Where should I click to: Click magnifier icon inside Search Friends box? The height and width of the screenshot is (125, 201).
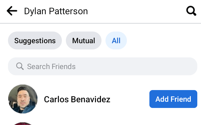point(20,66)
